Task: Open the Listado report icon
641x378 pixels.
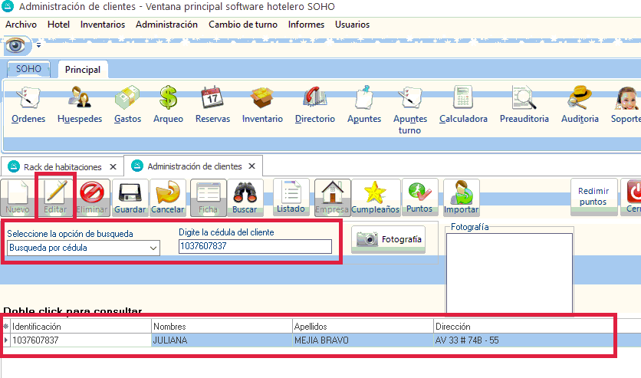Action: (291, 197)
